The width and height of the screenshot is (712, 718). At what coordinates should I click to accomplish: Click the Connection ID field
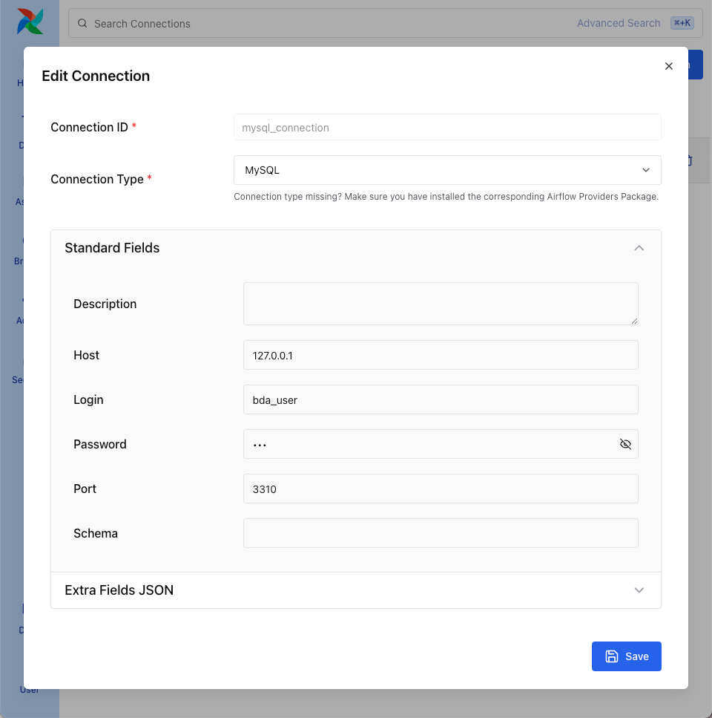coord(446,127)
